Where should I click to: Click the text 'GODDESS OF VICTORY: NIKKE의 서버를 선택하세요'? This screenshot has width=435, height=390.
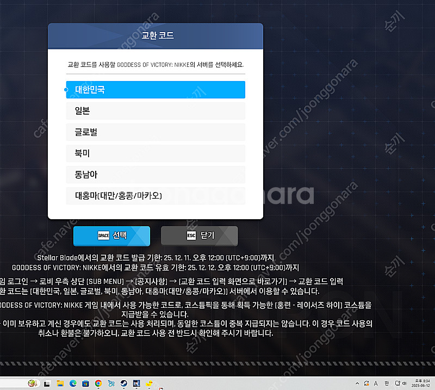(x=180, y=65)
